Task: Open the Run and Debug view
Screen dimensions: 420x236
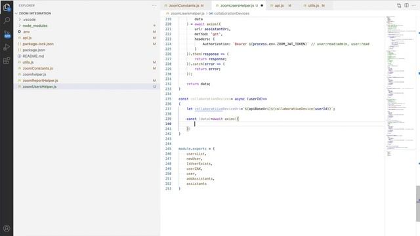Action: pos(7,47)
